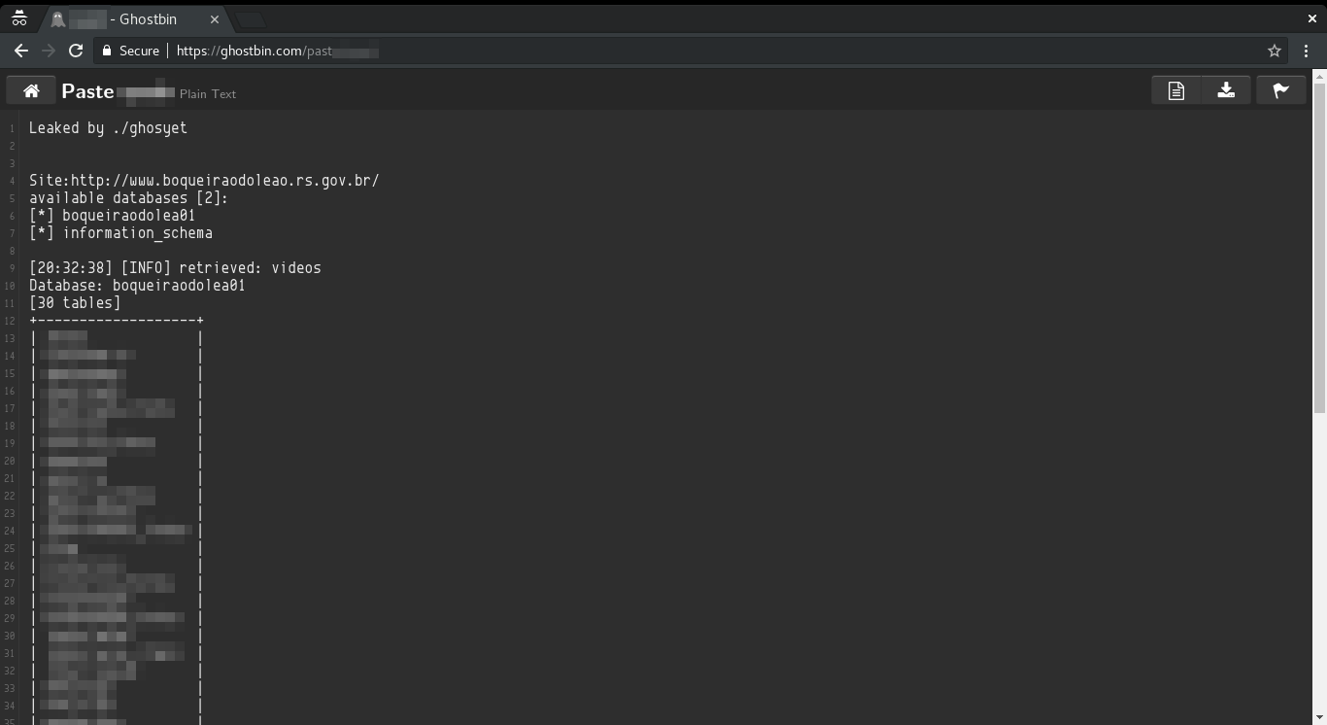Go to Ghostbin home via house icon

[x=31, y=90]
